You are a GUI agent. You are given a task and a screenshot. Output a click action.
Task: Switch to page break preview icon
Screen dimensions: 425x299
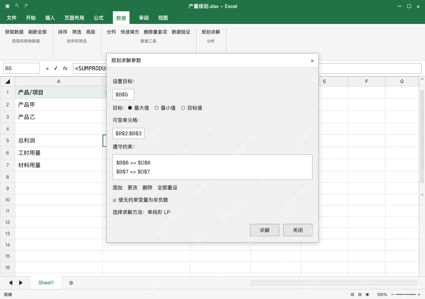368,294
